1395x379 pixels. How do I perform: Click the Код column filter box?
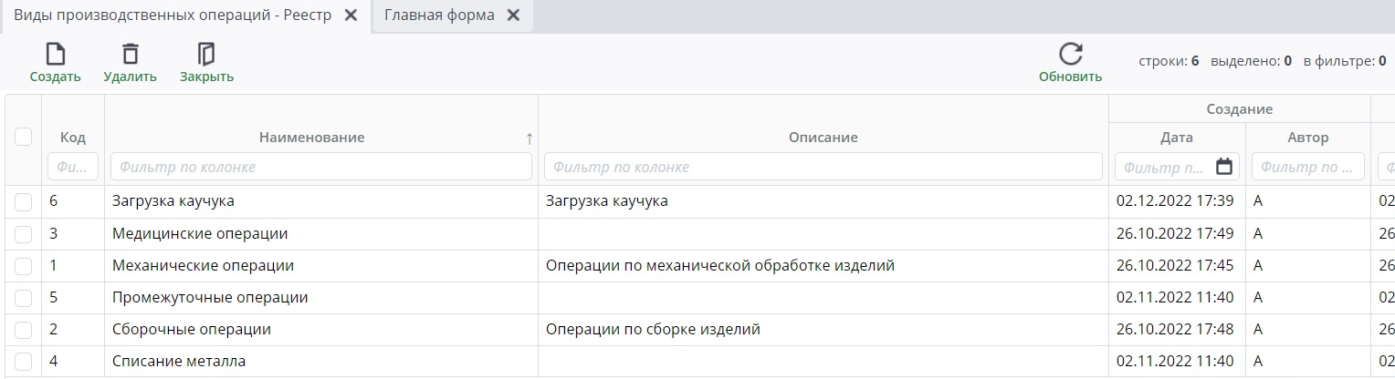click(73, 167)
